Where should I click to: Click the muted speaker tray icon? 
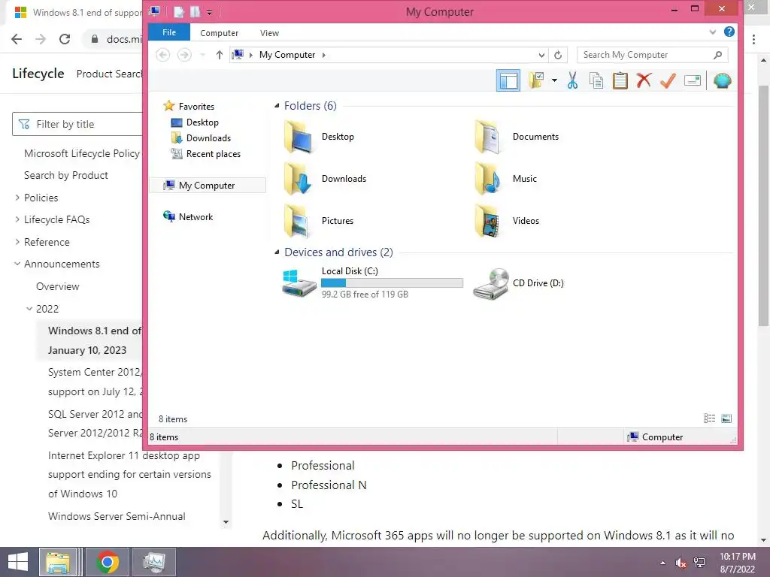click(x=681, y=563)
